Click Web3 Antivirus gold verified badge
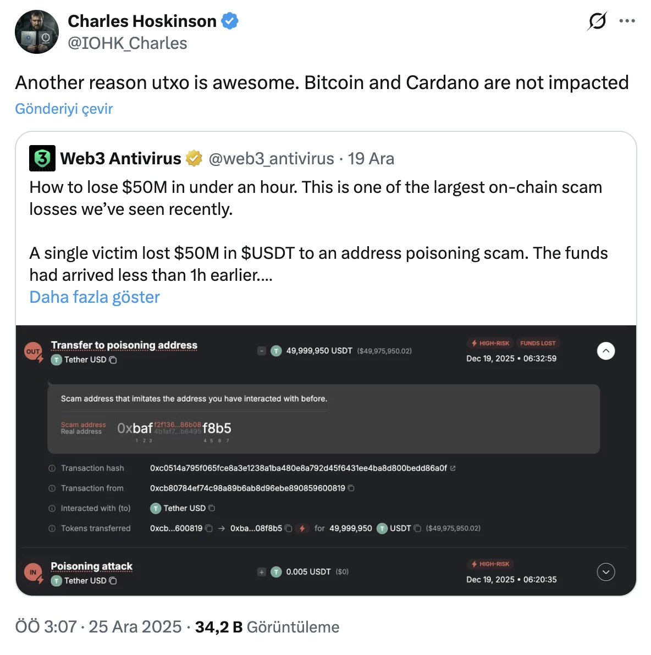 coord(194,159)
